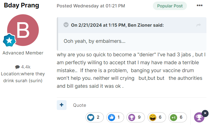Screen dimensions: 212x125
Task: Click the plus multiquote button
Action: (x=62, y=105)
